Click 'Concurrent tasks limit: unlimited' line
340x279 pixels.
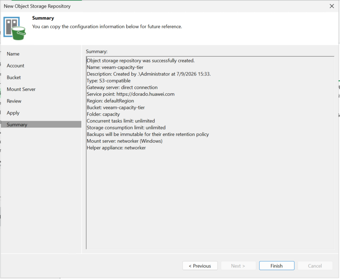[121, 121]
